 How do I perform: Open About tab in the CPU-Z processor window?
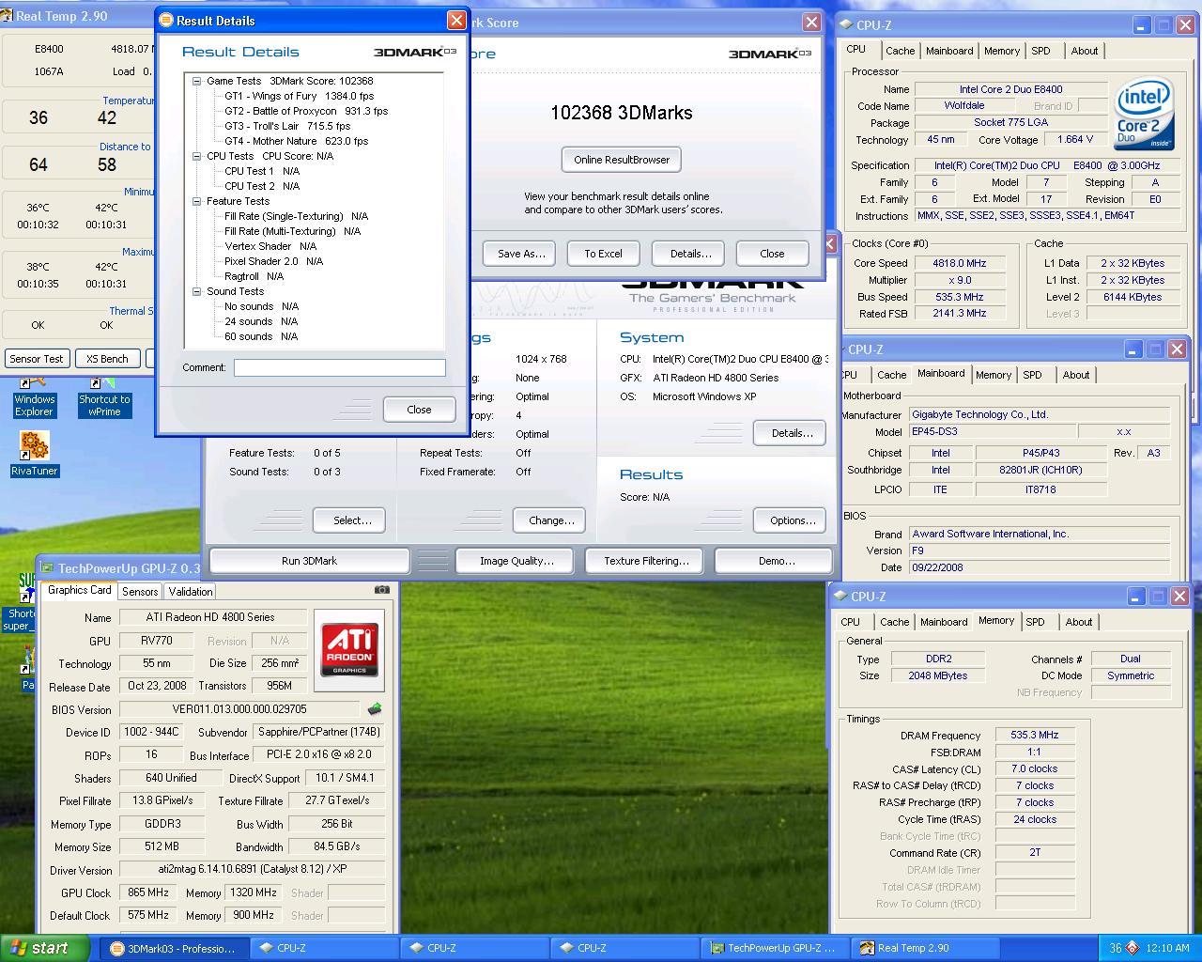coord(1085,51)
